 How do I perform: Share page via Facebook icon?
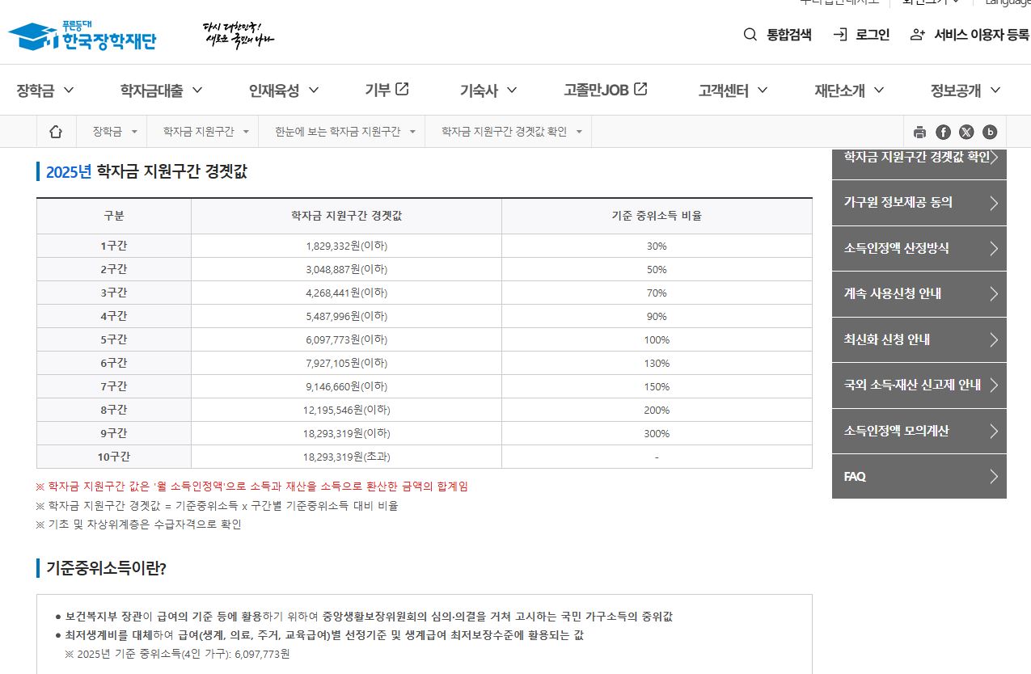[x=943, y=133]
